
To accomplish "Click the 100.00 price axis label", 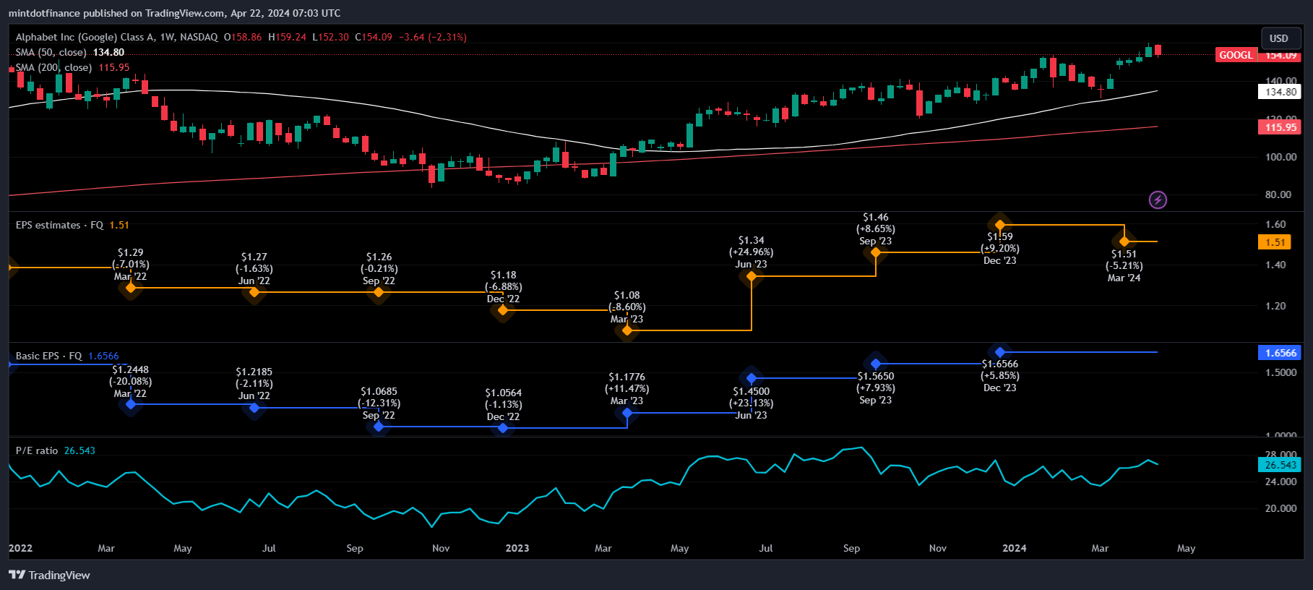I will point(1281,157).
